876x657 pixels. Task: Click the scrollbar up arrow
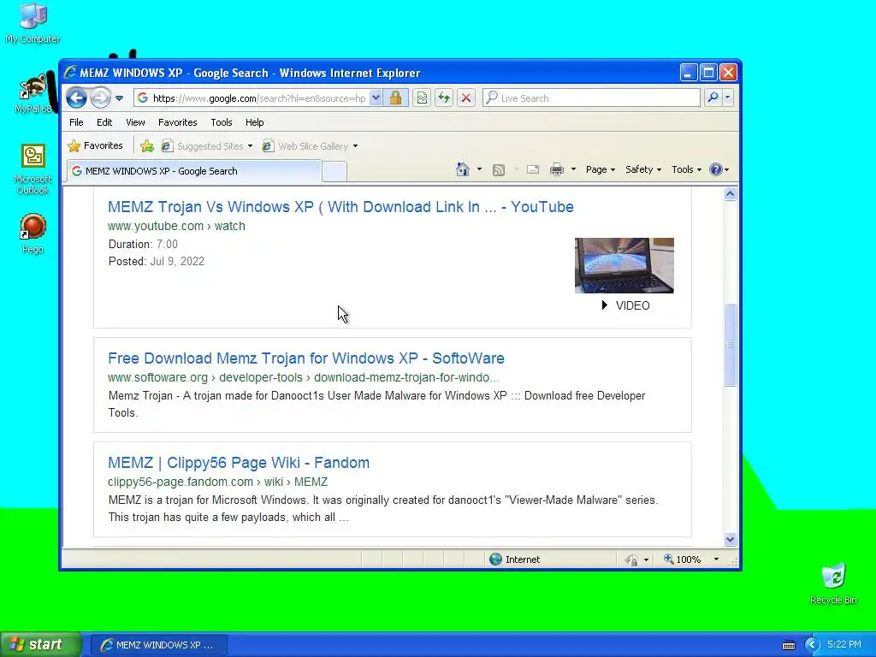tap(731, 194)
